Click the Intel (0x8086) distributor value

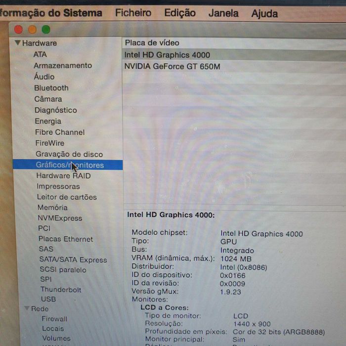click(x=243, y=267)
